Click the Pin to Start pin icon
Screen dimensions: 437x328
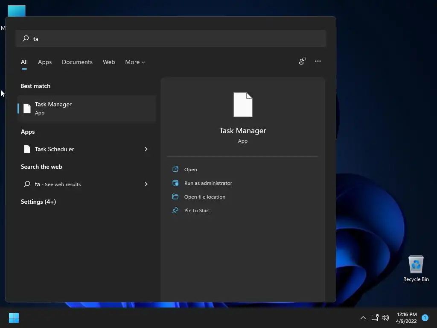[x=175, y=210]
